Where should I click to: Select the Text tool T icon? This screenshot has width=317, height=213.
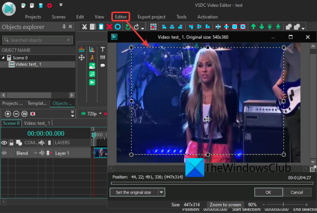[x=102, y=49]
